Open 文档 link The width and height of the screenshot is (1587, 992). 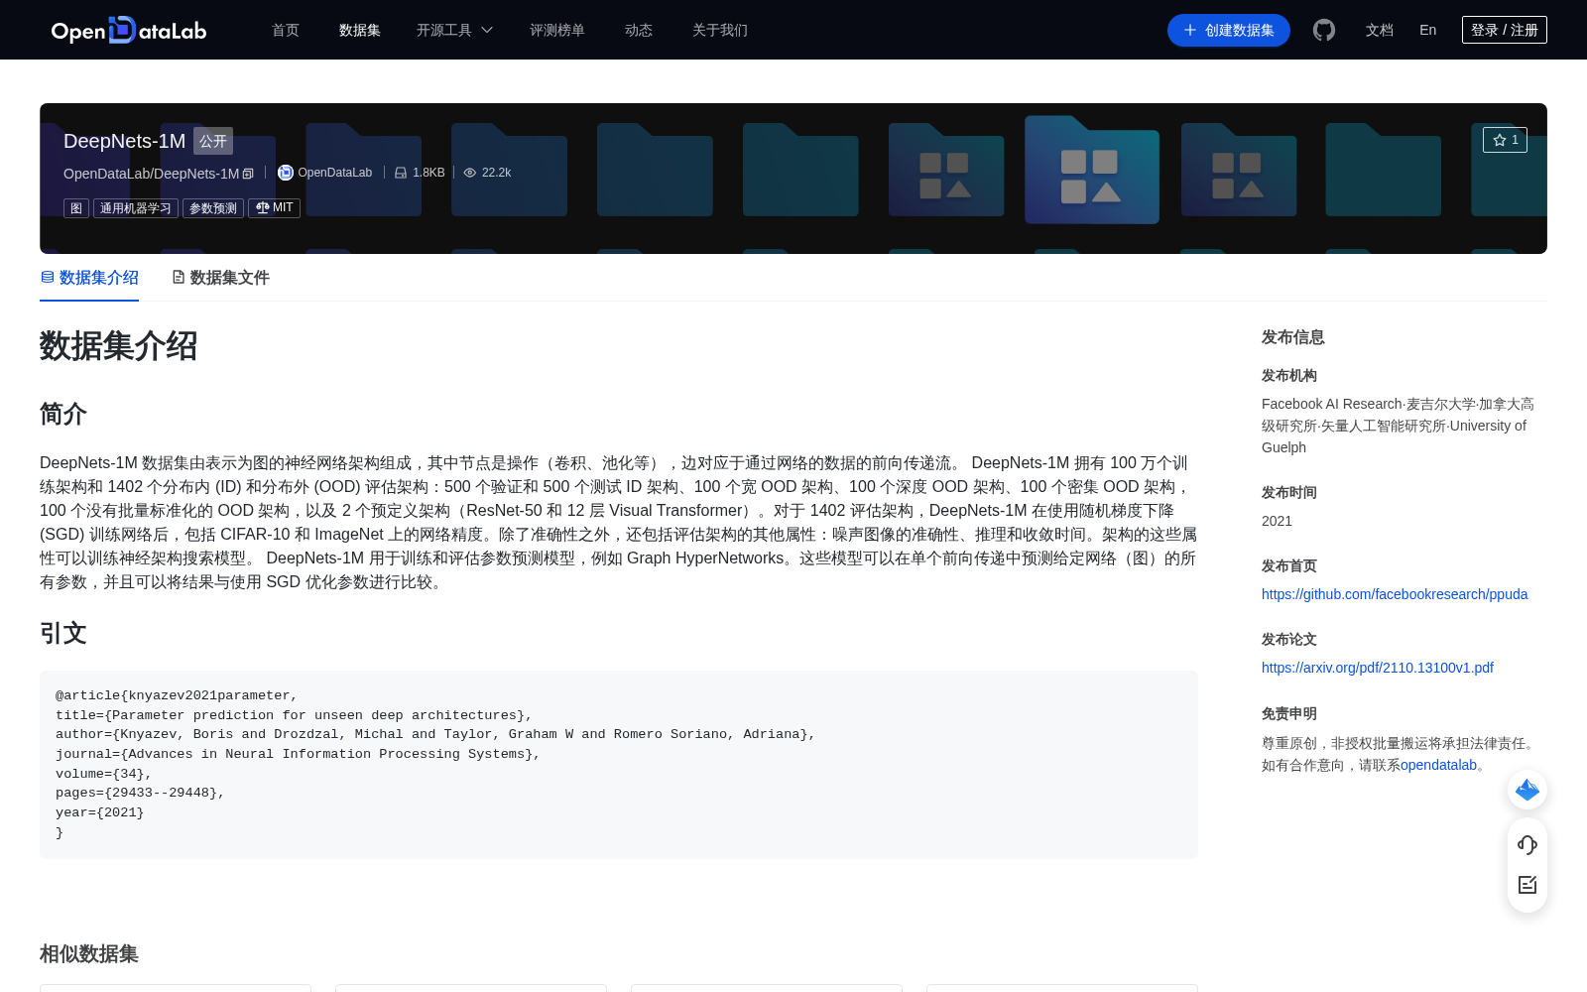[1380, 30]
